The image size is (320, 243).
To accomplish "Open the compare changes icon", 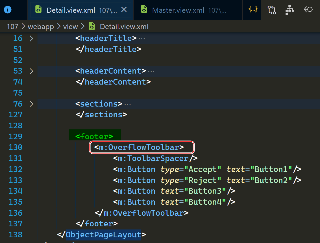I will pyautogui.click(x=272, y=10).
